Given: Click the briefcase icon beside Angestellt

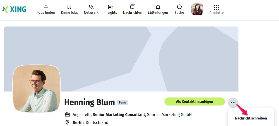Looking at the screenshot, I should tap(67, 114).
